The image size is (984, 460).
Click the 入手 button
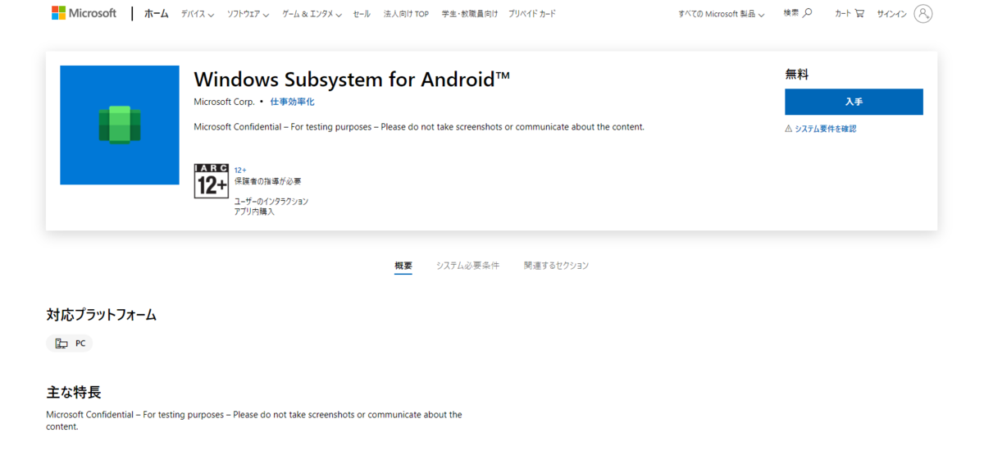[x=854, y=102]
